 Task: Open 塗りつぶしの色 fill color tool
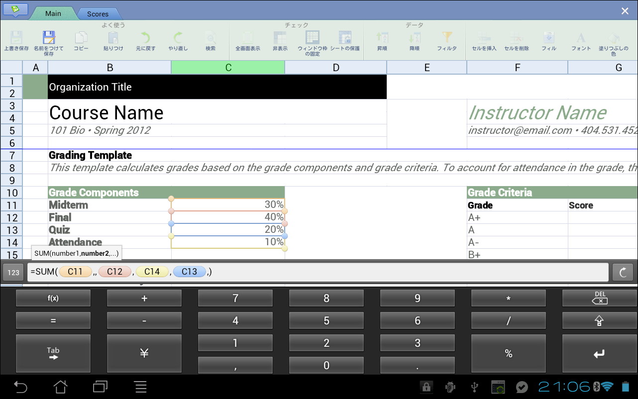(614, 38)
